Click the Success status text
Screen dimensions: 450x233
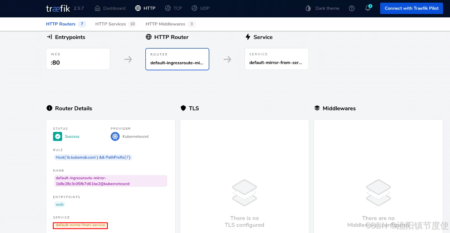(x=72, y=137)
